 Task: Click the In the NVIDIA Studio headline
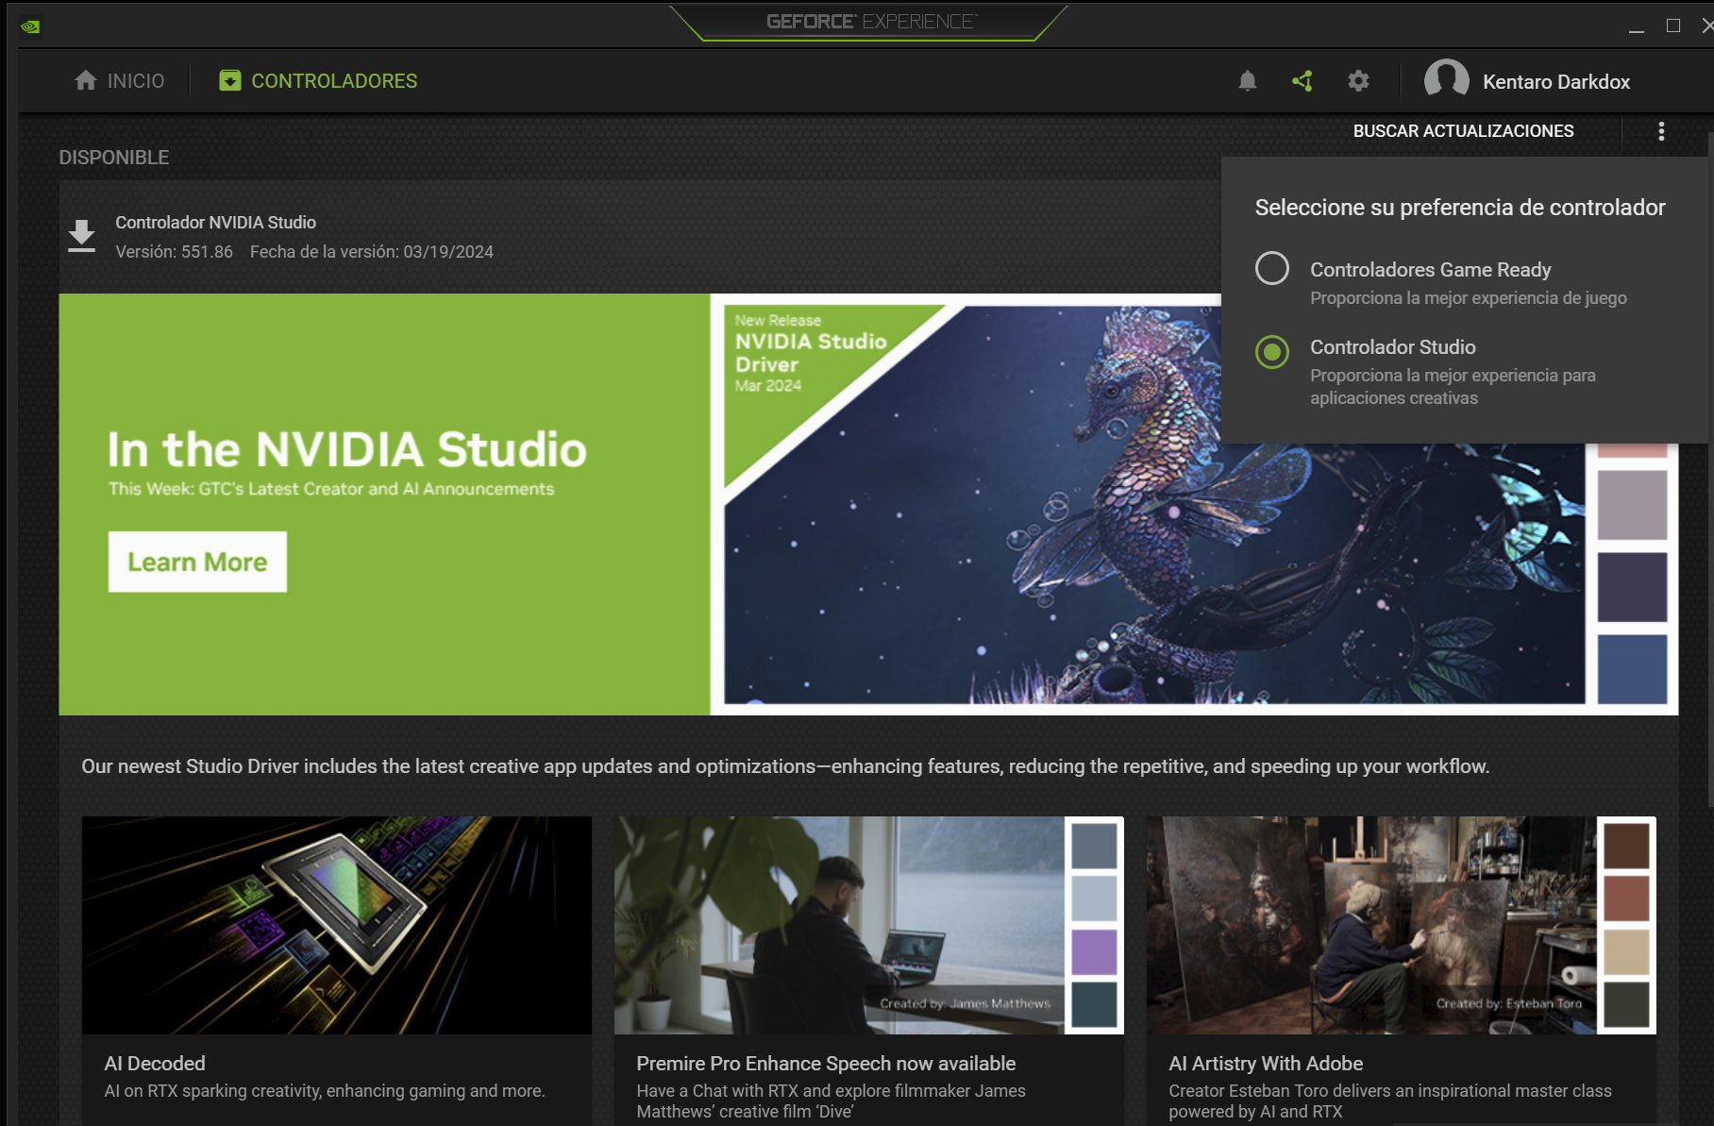pos(347,449)
